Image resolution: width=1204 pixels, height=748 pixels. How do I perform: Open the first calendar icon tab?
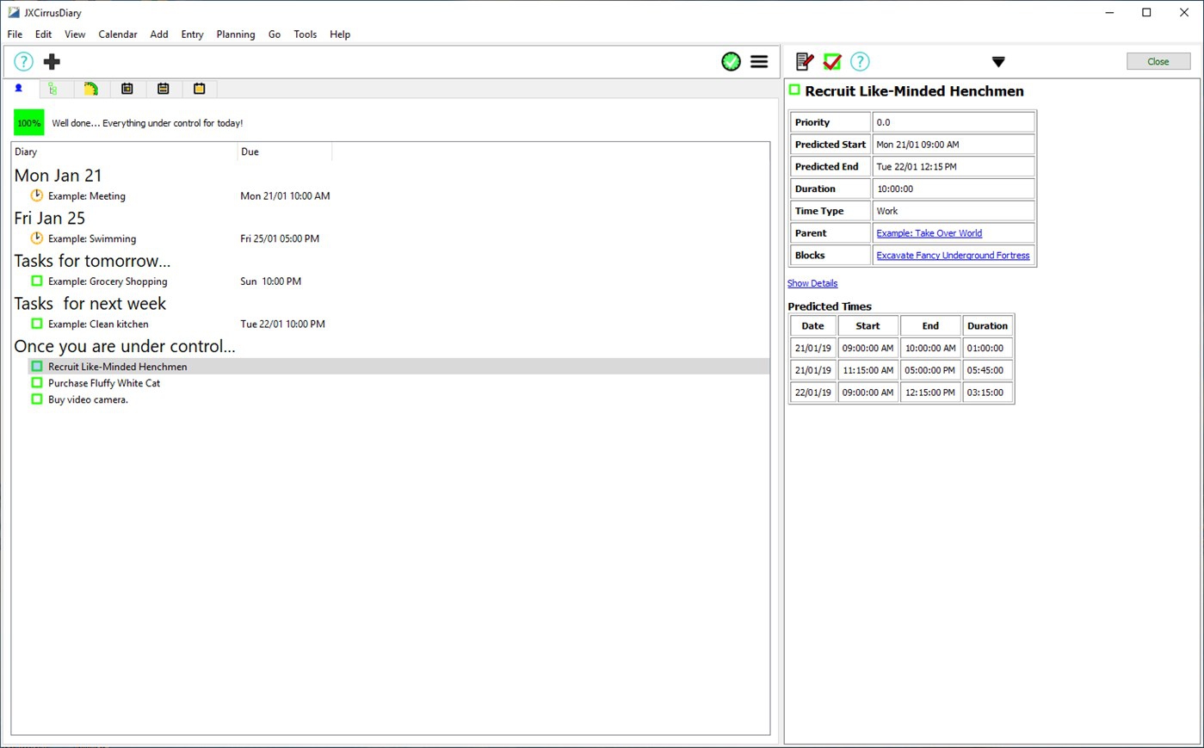(x=127, y=89)
